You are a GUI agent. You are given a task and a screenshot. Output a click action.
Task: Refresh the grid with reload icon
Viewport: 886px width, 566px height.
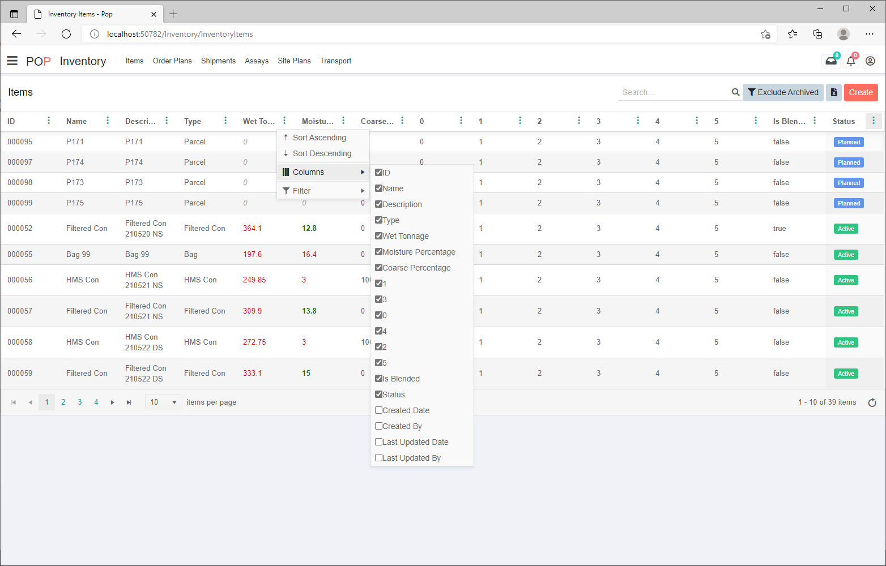[x=872, y=402]
